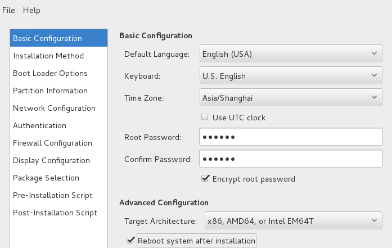Enable the Use UTC clock checkbox

pyautogui.click(x=205, y=117)
